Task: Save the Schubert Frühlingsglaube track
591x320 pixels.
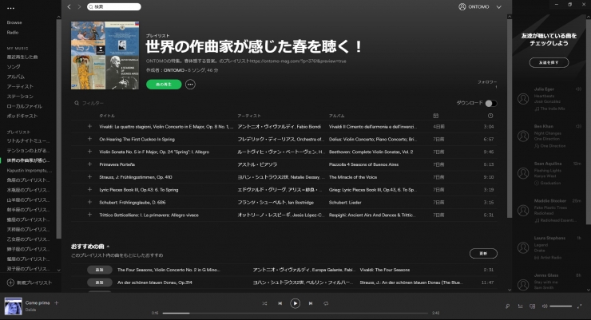Action: pyautogui.click(x=89, y=202)
